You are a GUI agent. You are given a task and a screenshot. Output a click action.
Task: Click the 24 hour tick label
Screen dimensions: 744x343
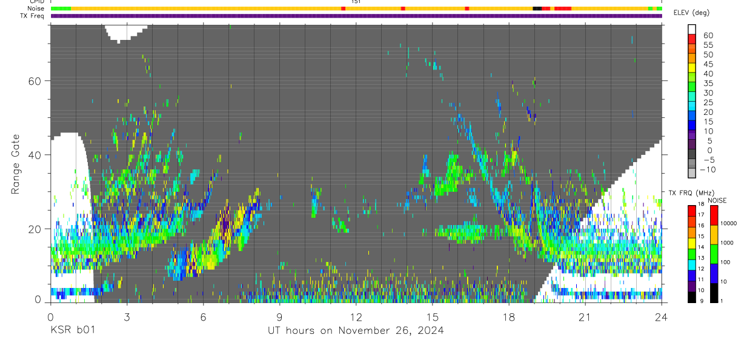click(662, 317)
